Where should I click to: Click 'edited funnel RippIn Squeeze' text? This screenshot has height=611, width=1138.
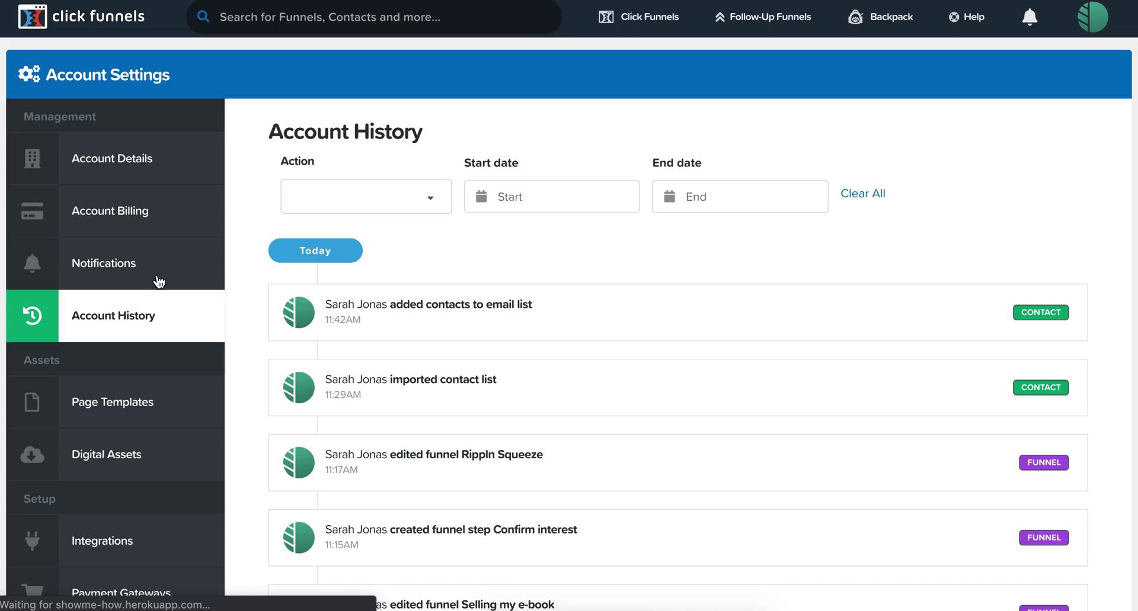466,455
